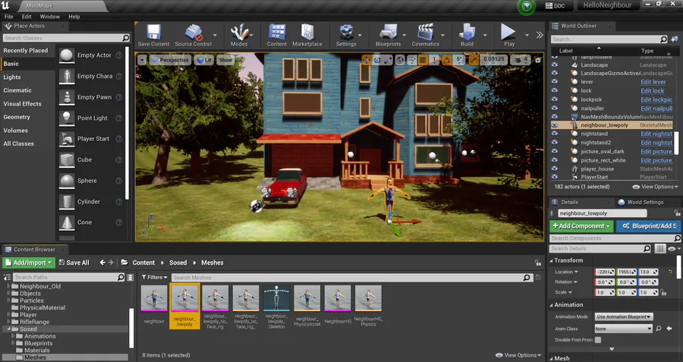Select the Cylinder shape item
Image resolution: width=683 pixels, height=362 pixels.
point(90,202)
